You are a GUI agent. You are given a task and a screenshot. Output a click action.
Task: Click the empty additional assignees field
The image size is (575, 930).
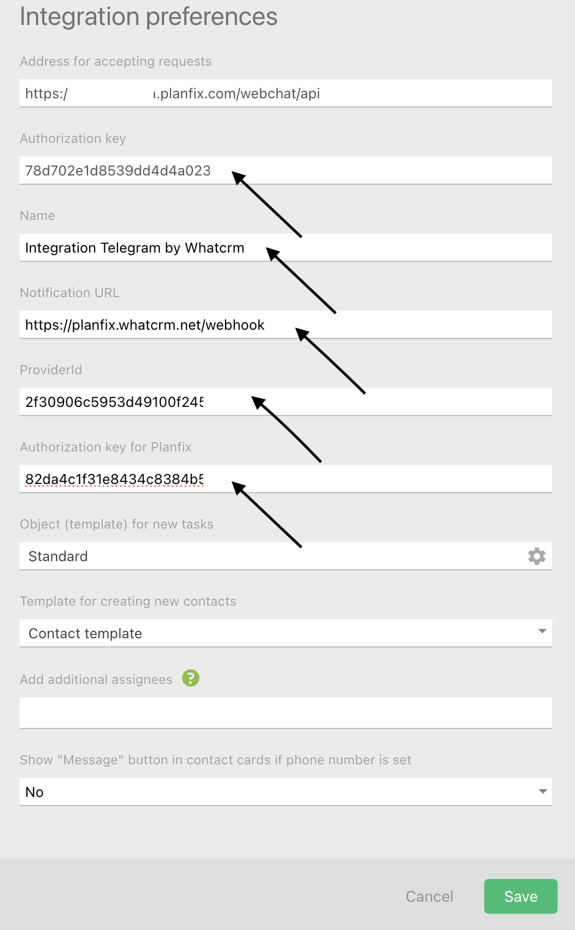[285, 712]
